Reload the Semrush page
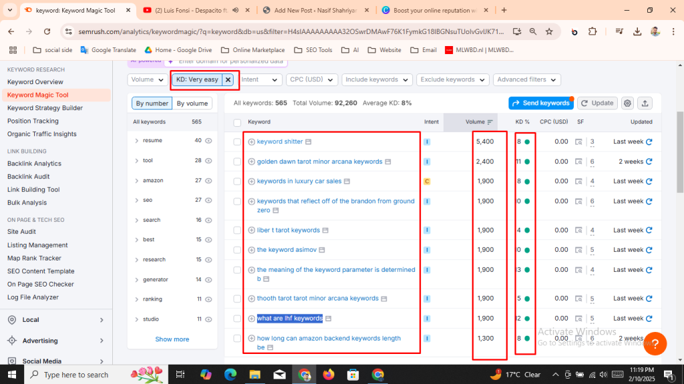The image size is (684, 384). [47, 31]
